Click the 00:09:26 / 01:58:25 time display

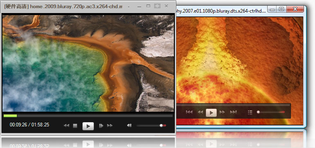tap(29, 125)
